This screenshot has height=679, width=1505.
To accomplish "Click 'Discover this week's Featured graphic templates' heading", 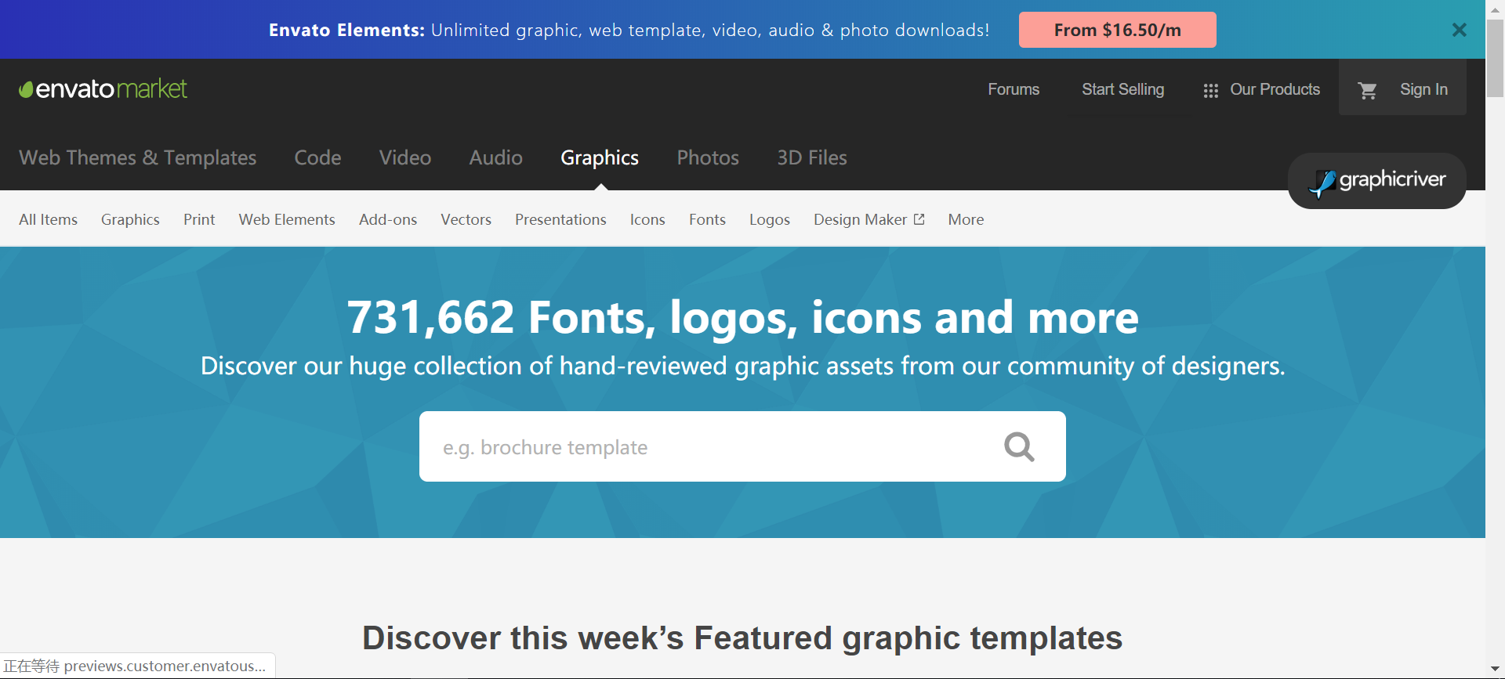I will [742, 637].
